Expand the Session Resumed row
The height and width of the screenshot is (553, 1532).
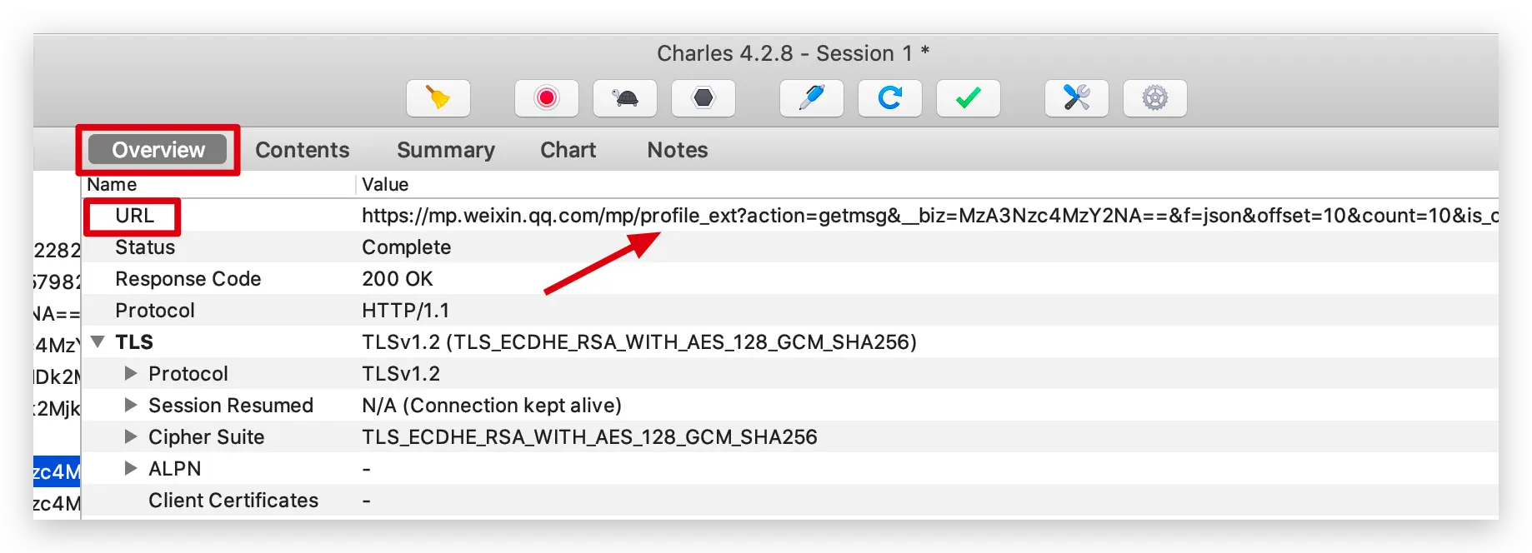tap(131, 405)
